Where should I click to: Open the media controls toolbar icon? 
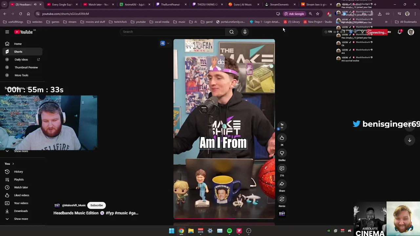[399, 14]
